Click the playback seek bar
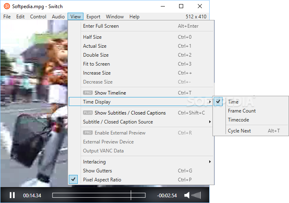Screen dimensions: 289x203 click(x=99, y=195)
